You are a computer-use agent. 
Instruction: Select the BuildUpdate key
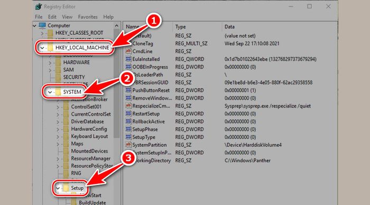[92, 203]
